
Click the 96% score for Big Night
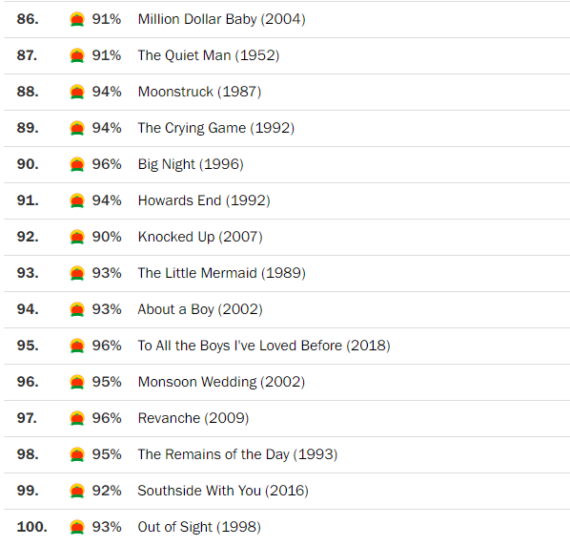pos(107,164)
